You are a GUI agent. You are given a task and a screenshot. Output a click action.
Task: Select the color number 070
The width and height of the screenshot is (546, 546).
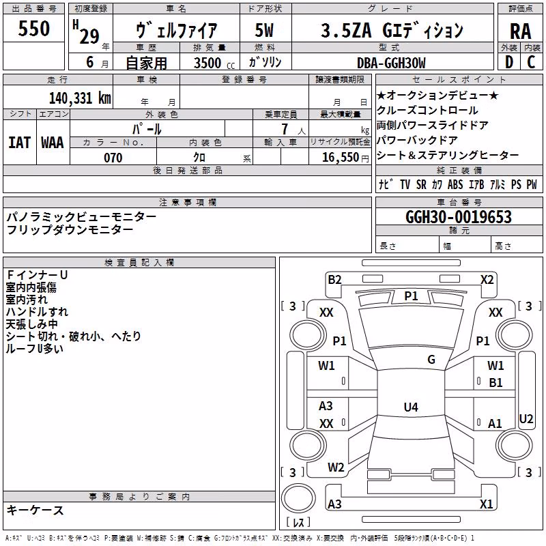113,158
